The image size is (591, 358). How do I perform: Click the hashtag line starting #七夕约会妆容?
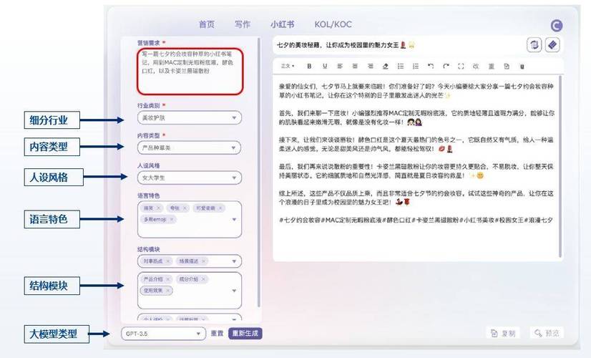[416, 220]
